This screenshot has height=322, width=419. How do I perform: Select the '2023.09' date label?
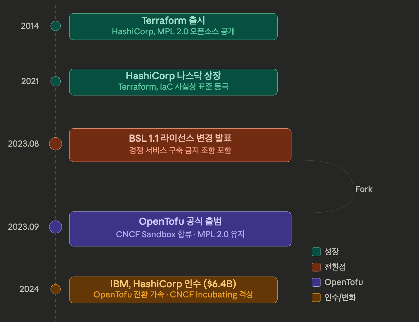pyautogui.click(x=24, y=227)
